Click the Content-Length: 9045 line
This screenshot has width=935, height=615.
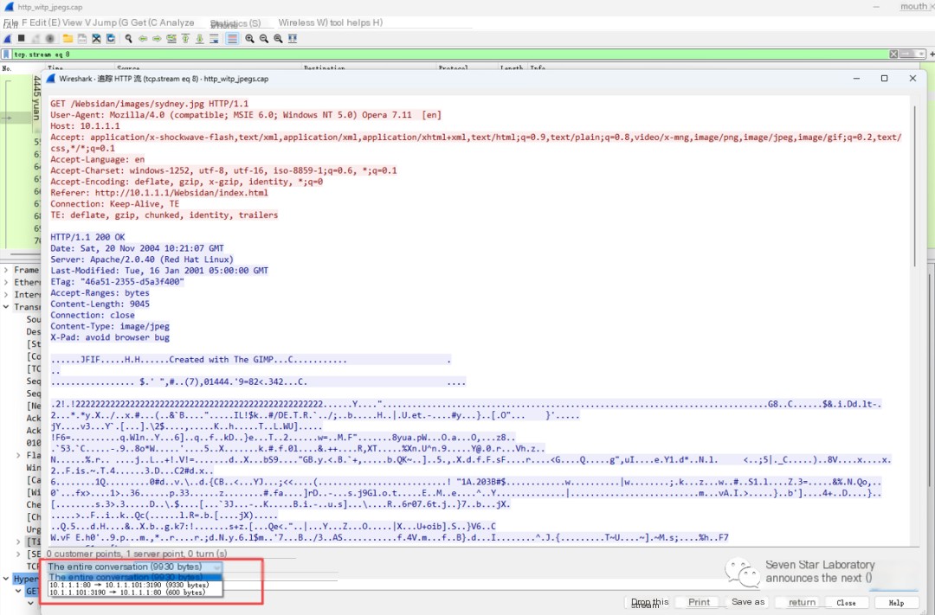[100, 304]
